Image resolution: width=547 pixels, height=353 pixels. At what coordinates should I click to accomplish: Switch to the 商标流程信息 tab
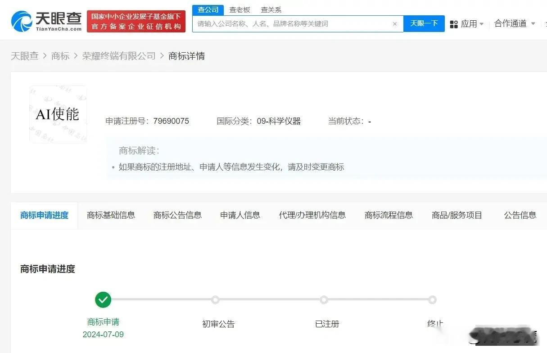coord(389,215)
